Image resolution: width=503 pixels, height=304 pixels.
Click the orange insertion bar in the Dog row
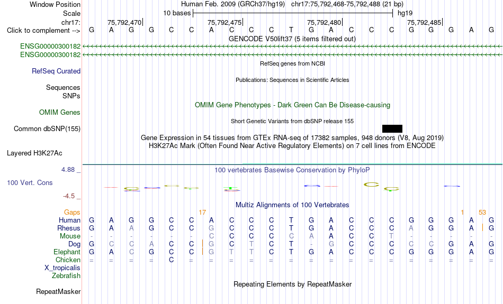(202, 244)
